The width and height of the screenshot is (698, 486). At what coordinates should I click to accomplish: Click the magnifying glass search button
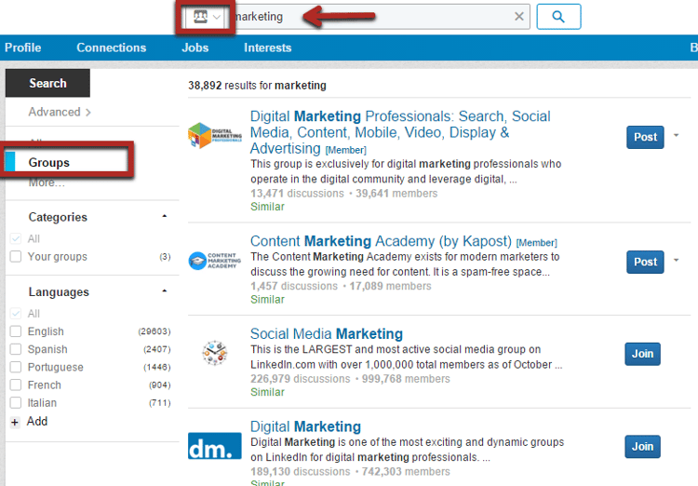pos(558,17)
